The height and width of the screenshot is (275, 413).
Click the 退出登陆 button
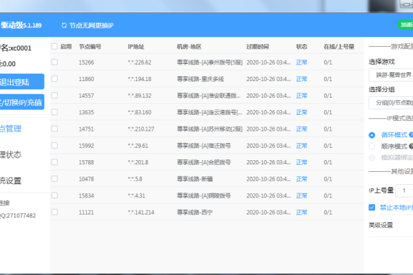pyautogui.click(x=22, y=82)
